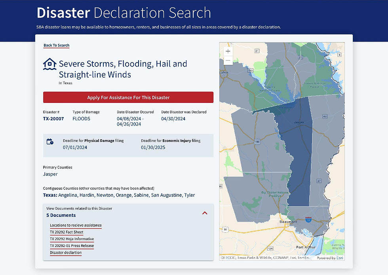Open TX 20292-01 Press Release document
388x275 pixels.
pyautogui.click(x=72, y=246)
